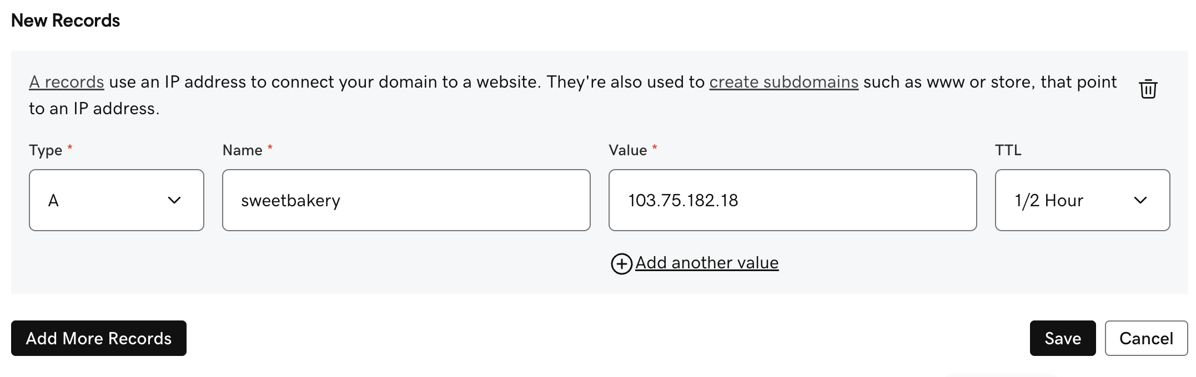Click the TTL field label
This screenshot has width=1196, height=377.
click(1008, 150)
